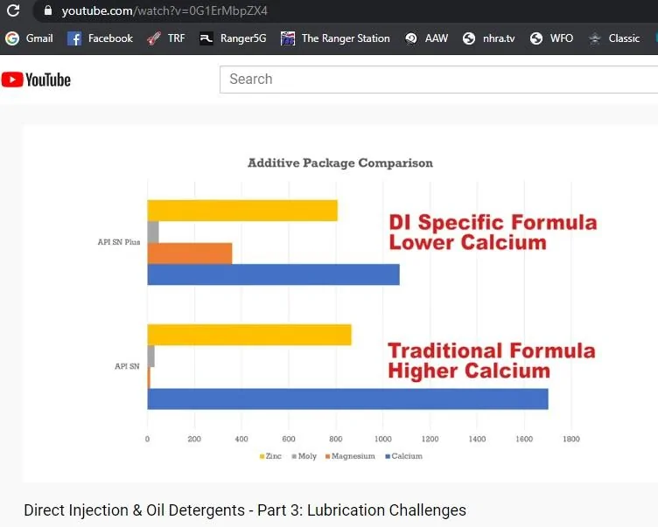Click the TRF rocket bookmark icon

click(154, 38)
